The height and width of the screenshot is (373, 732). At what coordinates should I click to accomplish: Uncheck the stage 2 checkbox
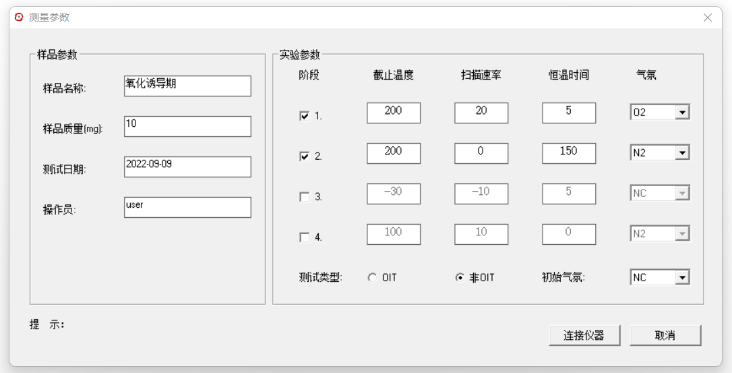(304, 156)
